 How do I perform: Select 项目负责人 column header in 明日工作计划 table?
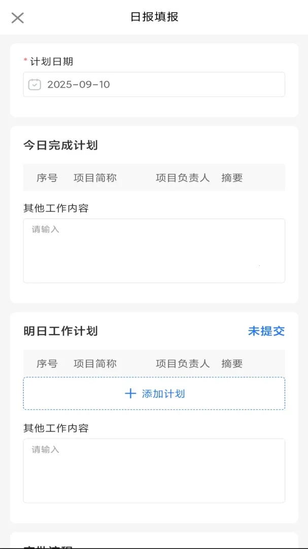pyautogui.click(x=183, y=364)
